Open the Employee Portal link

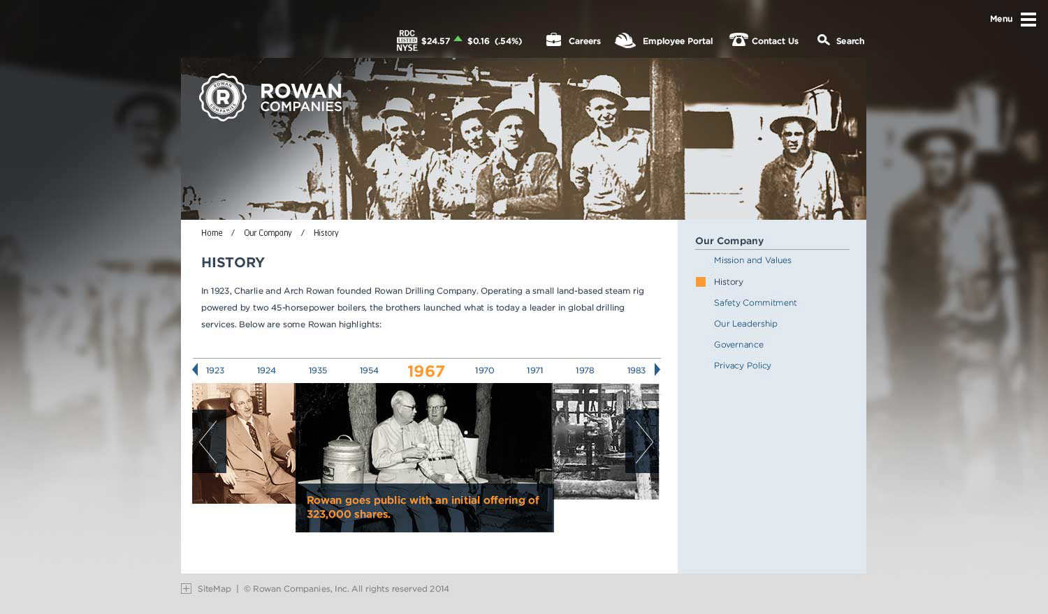click(678, 41)
